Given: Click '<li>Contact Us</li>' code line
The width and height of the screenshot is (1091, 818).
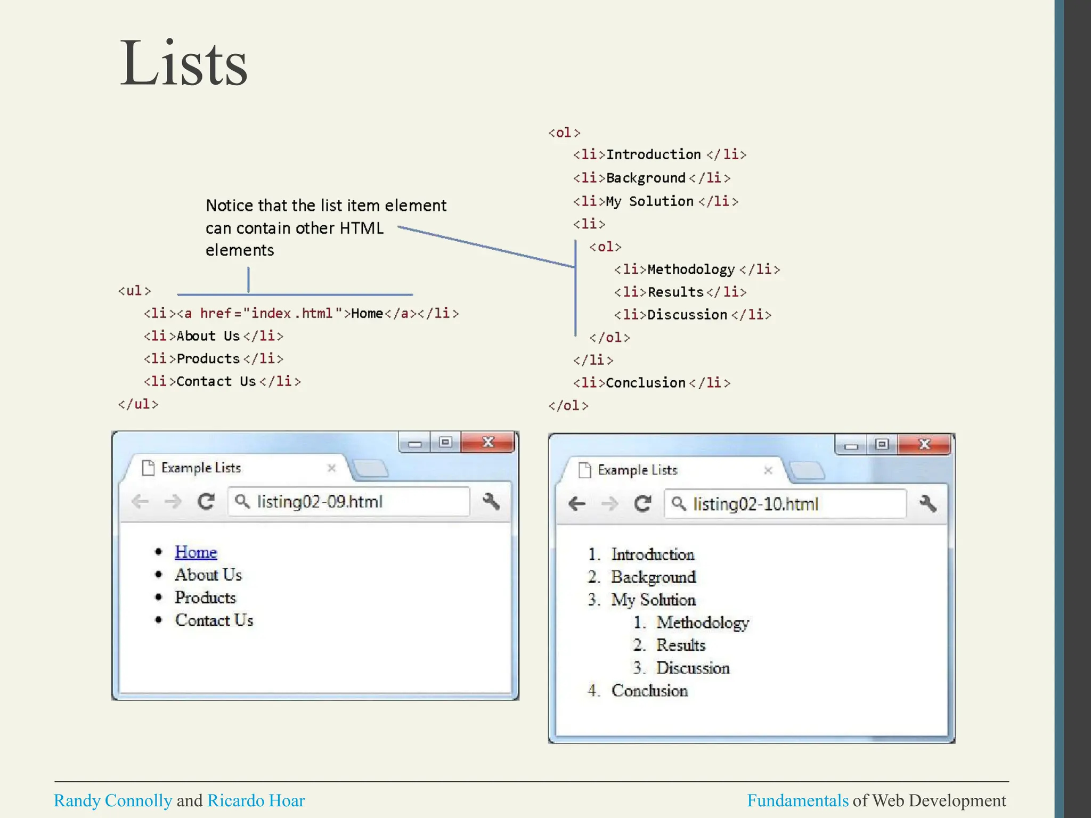Looking at the screenshot, I should click(x=222, y=381).
